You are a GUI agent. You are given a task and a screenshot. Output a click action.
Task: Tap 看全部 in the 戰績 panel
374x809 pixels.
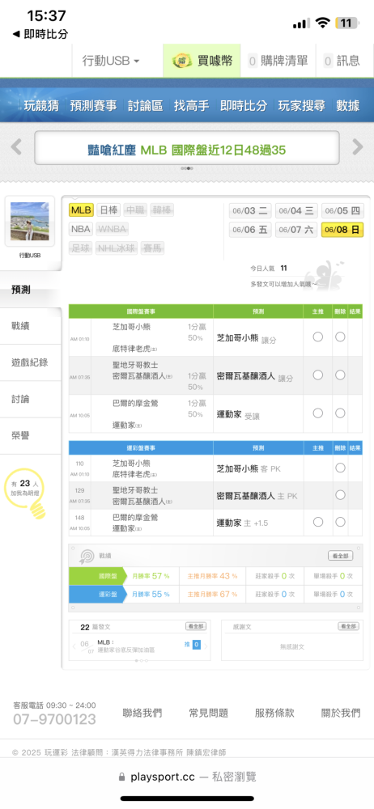[341, 556]
